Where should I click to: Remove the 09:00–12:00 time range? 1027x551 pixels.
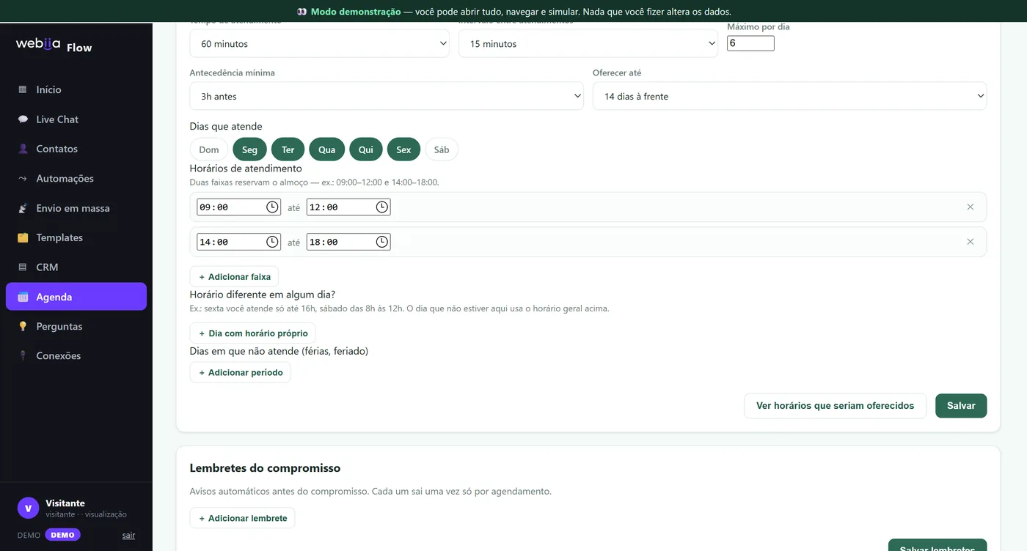pyautogui.click(x=971, y=207)
